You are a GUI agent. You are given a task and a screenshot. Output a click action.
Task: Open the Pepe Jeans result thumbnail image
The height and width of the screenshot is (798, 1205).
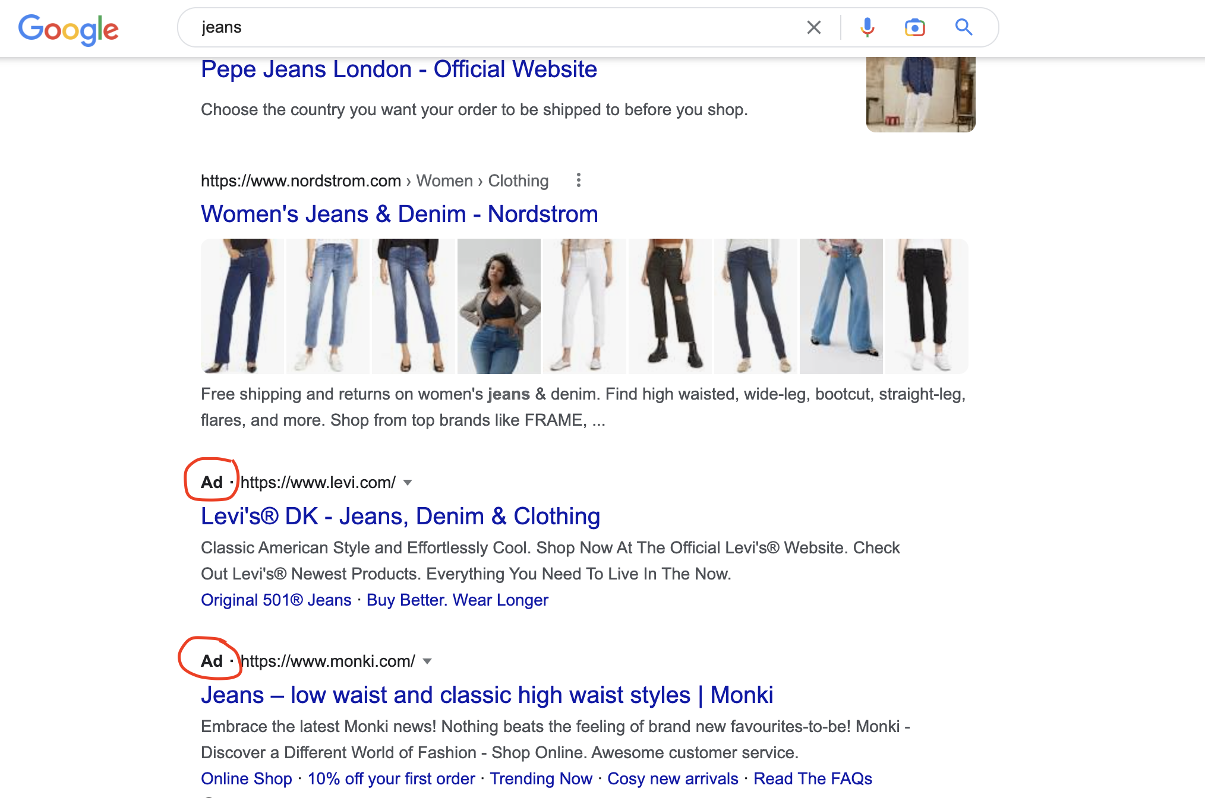tap(920, 94)
